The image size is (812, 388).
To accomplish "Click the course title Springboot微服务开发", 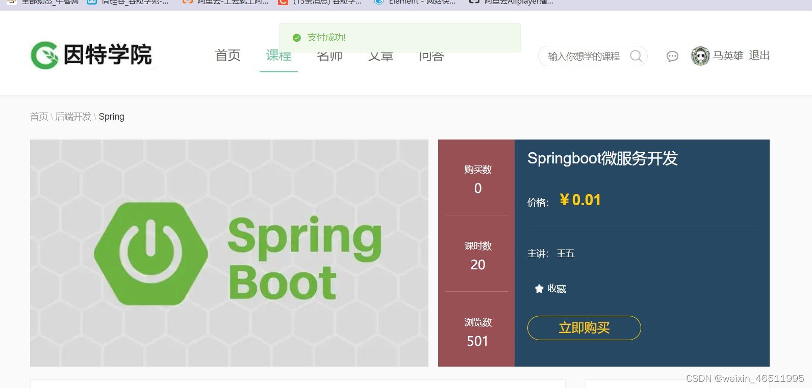I will (x=602, y=158).
